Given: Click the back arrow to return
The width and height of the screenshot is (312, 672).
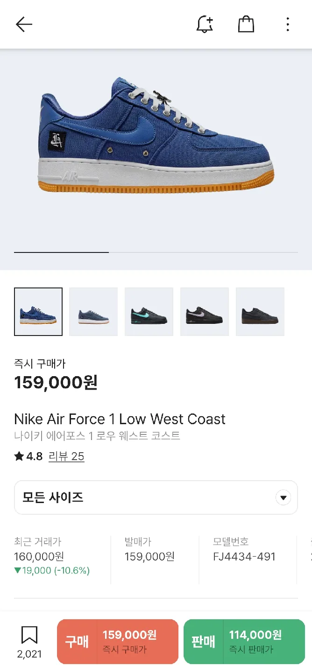Looking at the screenshot, I should click(x=23, y=24).
